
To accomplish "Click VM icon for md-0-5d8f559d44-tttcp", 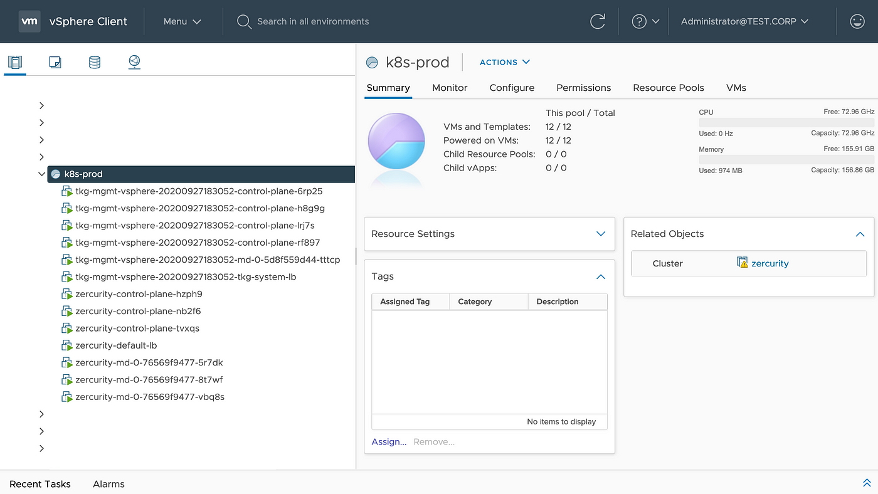I will click(67, 260).
